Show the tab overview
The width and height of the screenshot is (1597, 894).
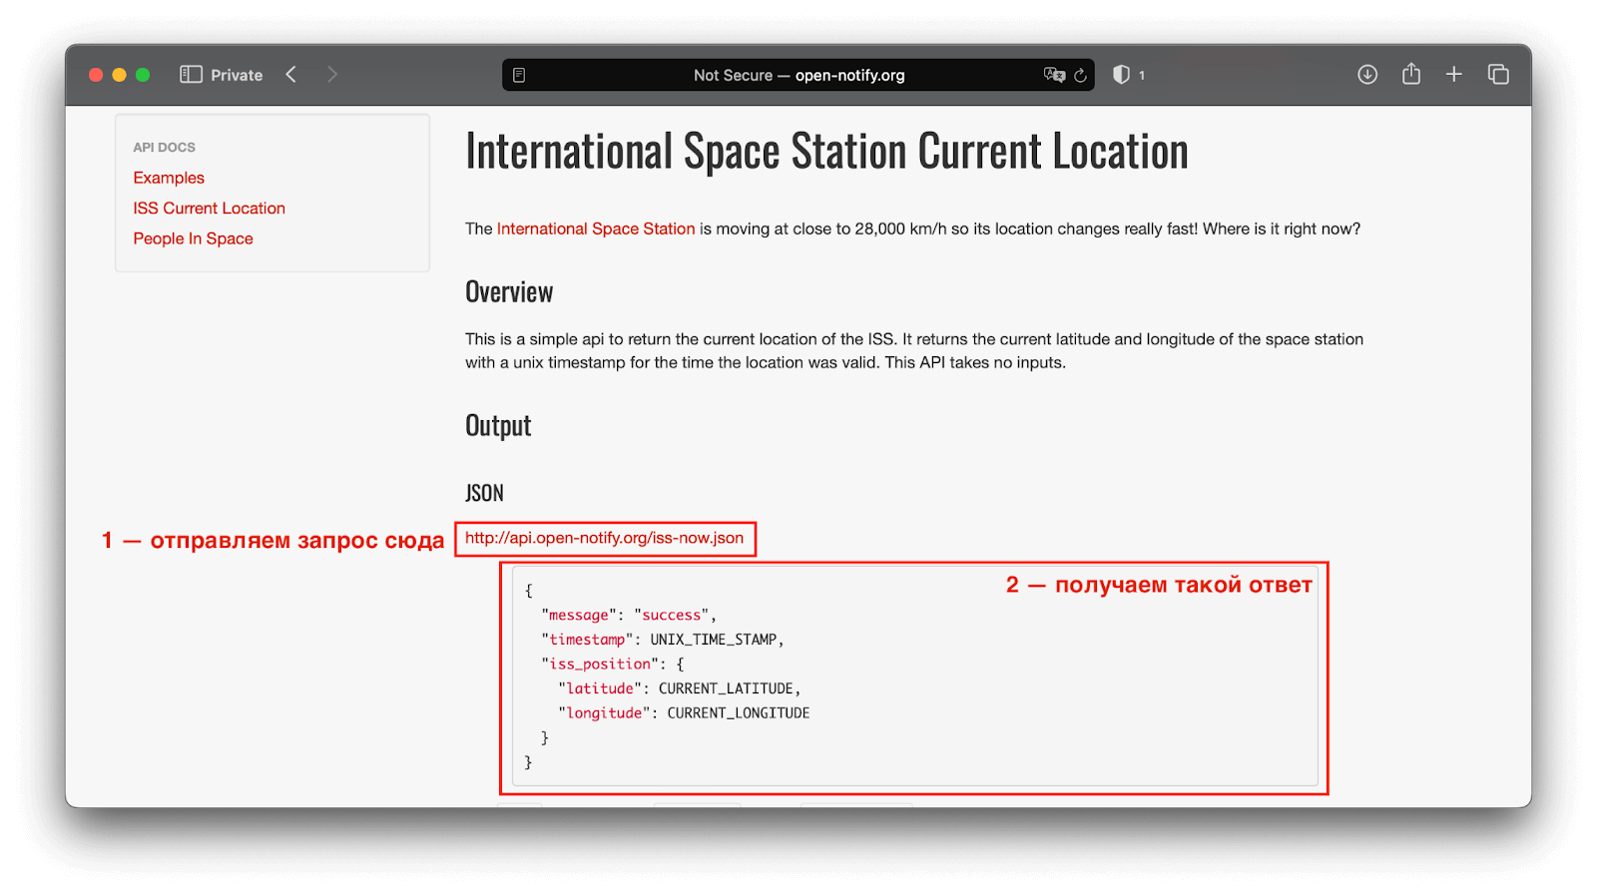coord(1498,75)
